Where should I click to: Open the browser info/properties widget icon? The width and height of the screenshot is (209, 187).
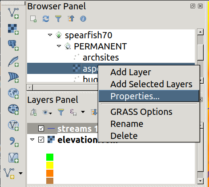point(83,19)
